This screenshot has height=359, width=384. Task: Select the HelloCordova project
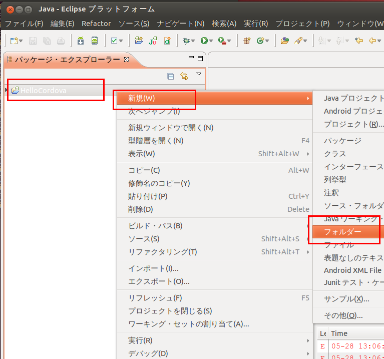click(44, 91)
